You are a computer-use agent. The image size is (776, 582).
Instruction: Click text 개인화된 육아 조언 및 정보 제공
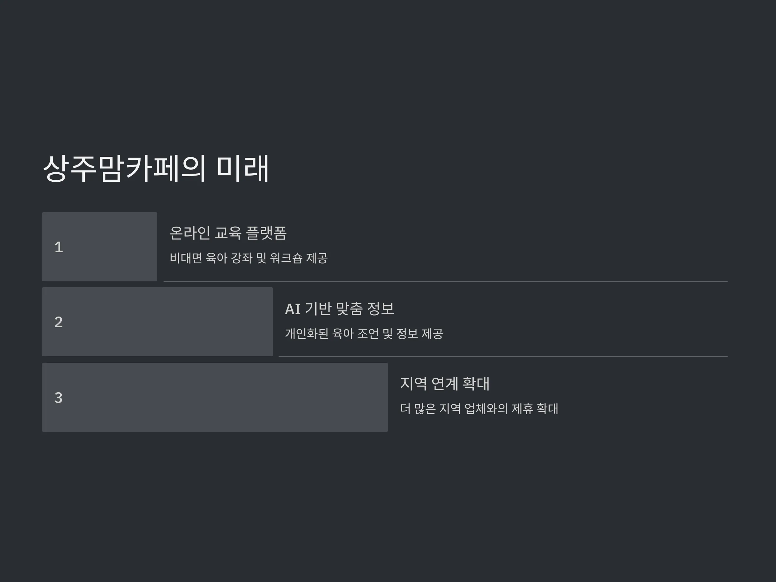pos(364,334)
